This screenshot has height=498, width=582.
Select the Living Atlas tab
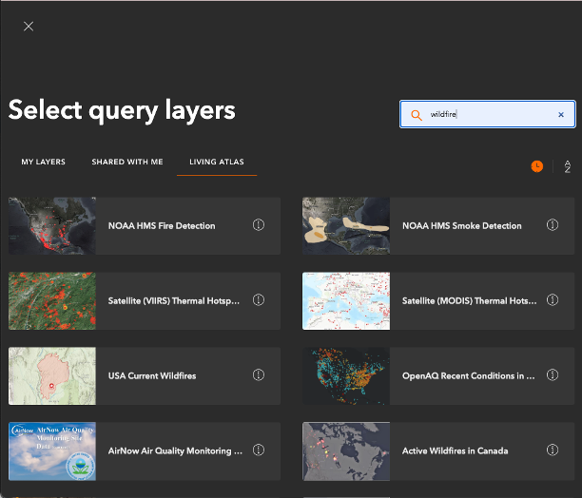217,163
